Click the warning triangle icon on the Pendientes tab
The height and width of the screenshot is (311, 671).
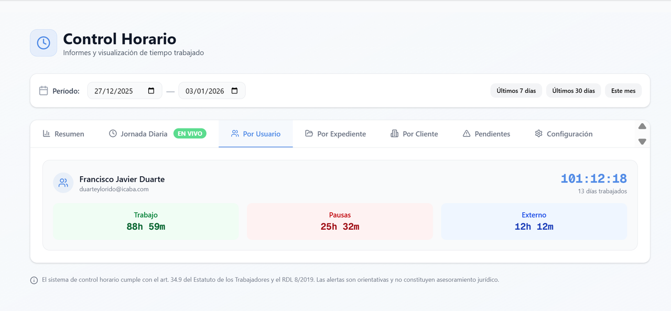click(467, 134)
